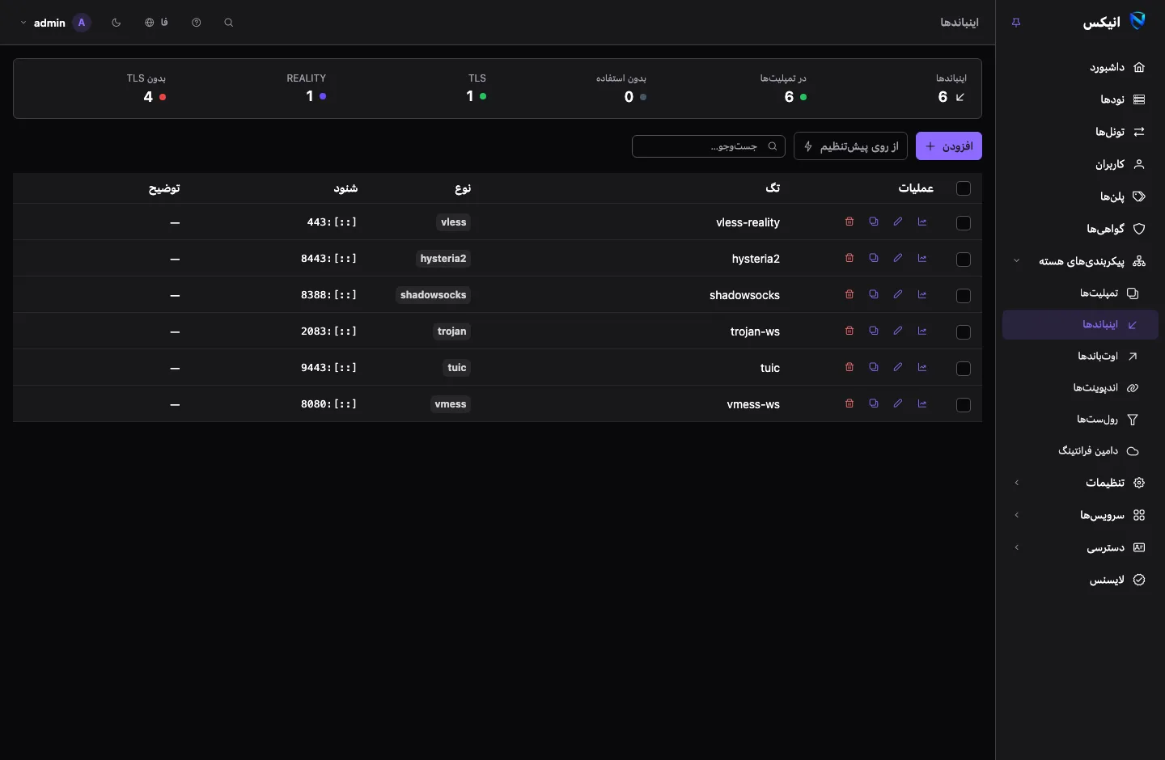Expand the دسترسی sidebar group
The image size is (1165, 760).
pos(1080,547)
